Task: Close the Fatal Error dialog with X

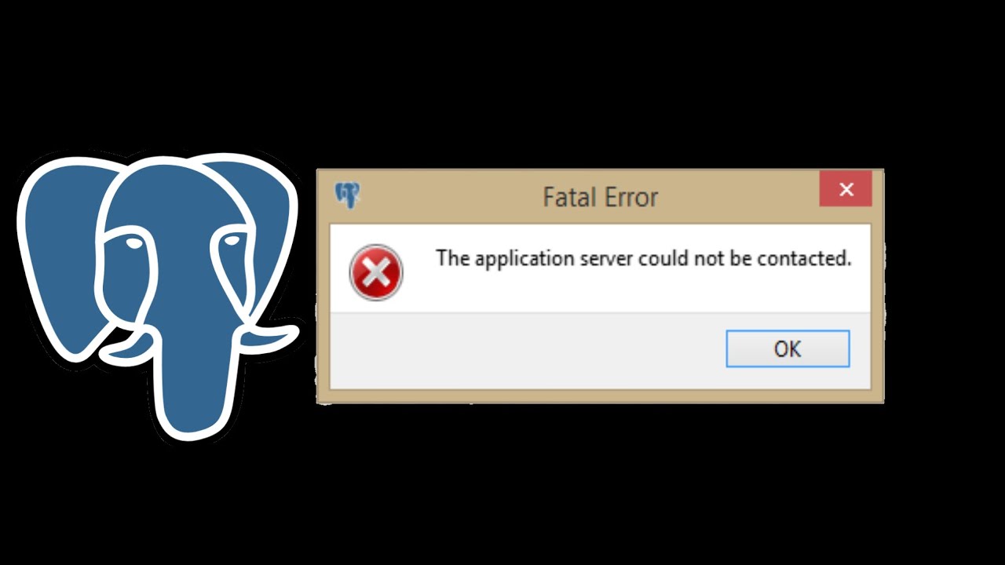Action: pyautogui.click(x=846, y=189)
